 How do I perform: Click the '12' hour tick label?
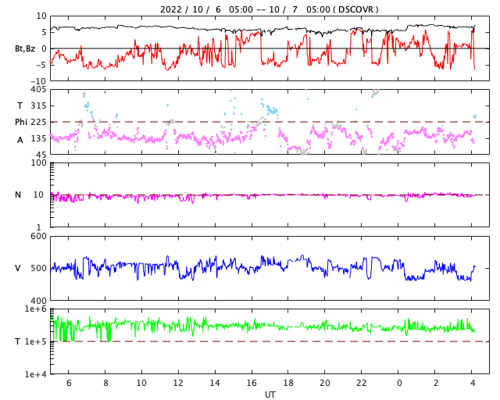pyautogui.click(x=178, y=383)
